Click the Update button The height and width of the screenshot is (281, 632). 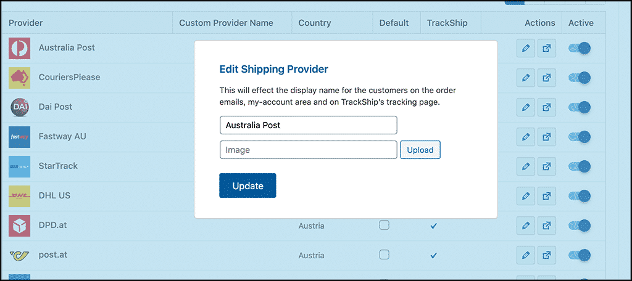click(247, 185)
